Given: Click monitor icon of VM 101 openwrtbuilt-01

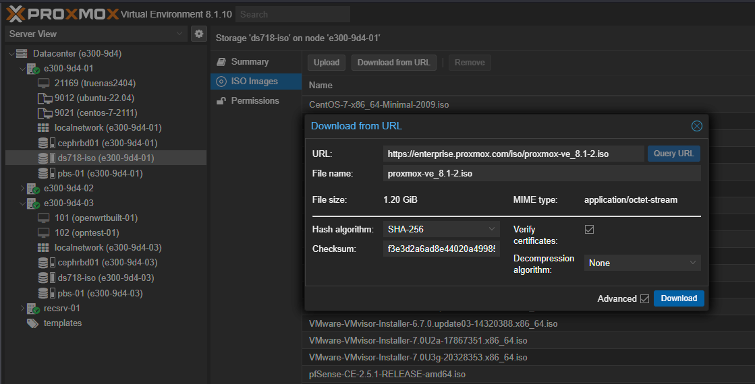Looking at the screenshot, I should point(44,218).
